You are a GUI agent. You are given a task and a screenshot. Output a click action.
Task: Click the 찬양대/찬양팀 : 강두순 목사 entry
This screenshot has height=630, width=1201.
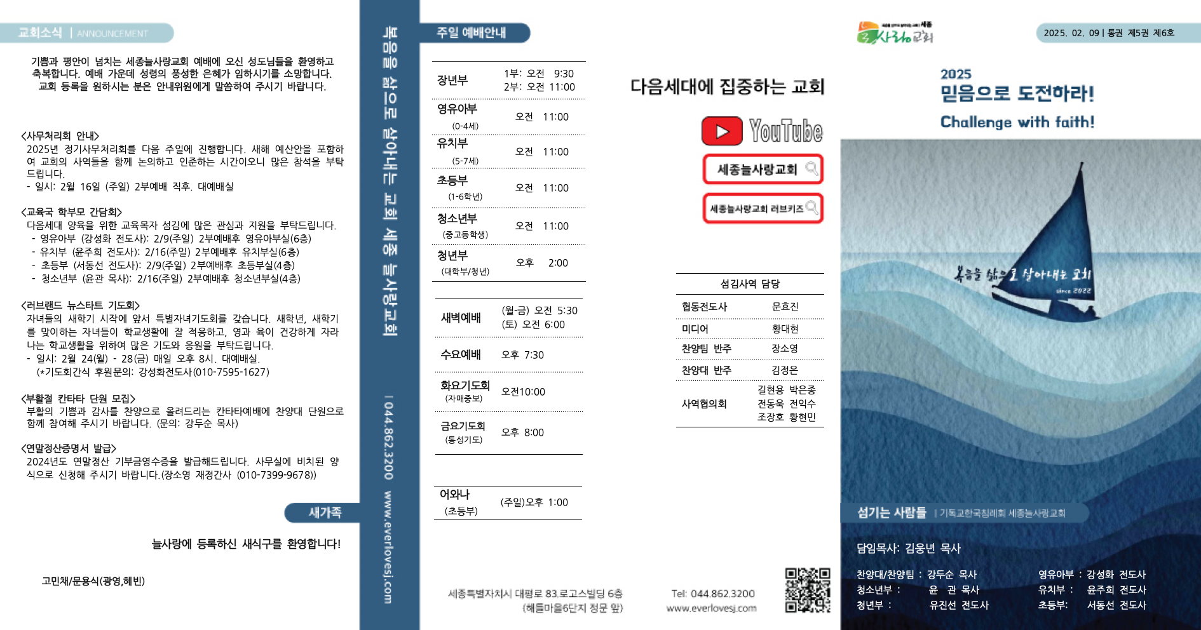click(x=916, y=574)
